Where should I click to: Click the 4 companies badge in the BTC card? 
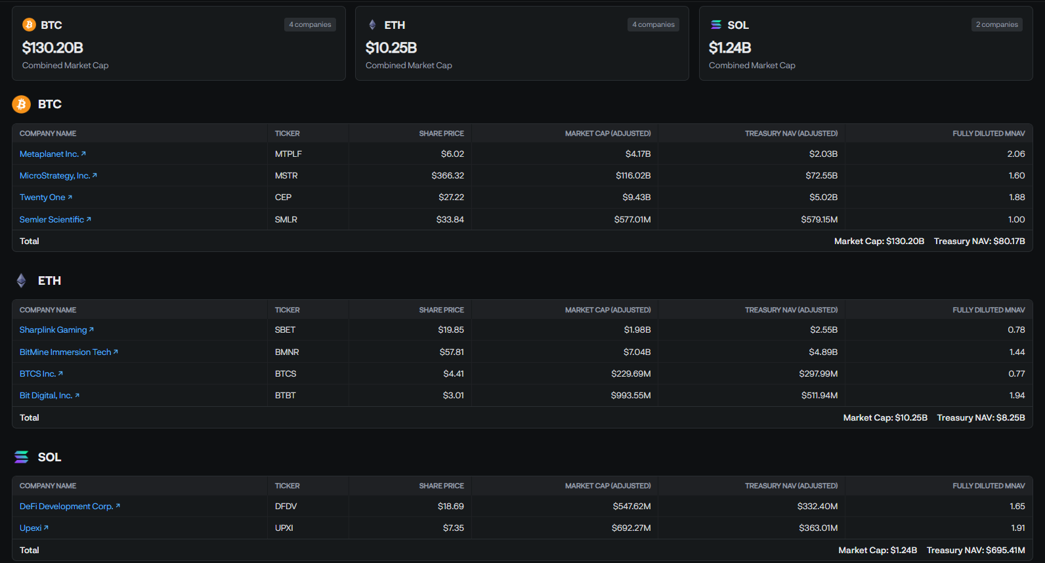(x=310, y=25)
